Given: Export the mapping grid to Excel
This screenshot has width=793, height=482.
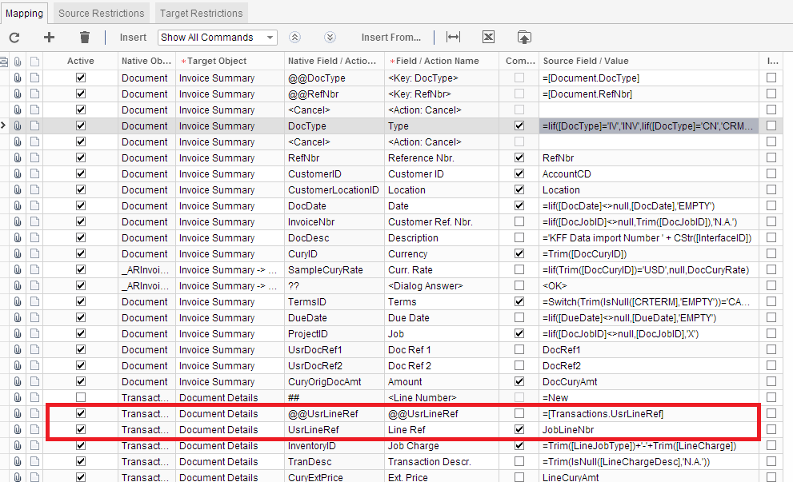Looking at the screenshot, I should (488, 37).
